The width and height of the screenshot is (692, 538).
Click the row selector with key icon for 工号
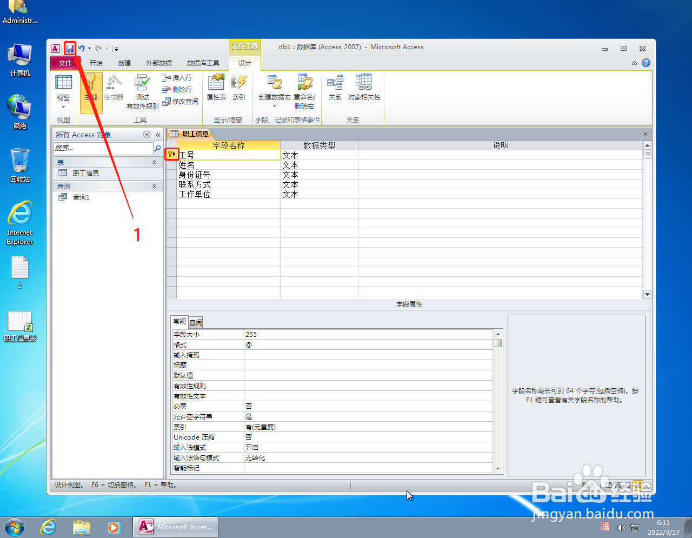pos(171,155)
